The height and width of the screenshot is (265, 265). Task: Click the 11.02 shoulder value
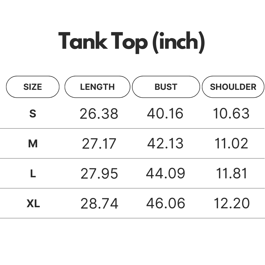coord(231,143)
